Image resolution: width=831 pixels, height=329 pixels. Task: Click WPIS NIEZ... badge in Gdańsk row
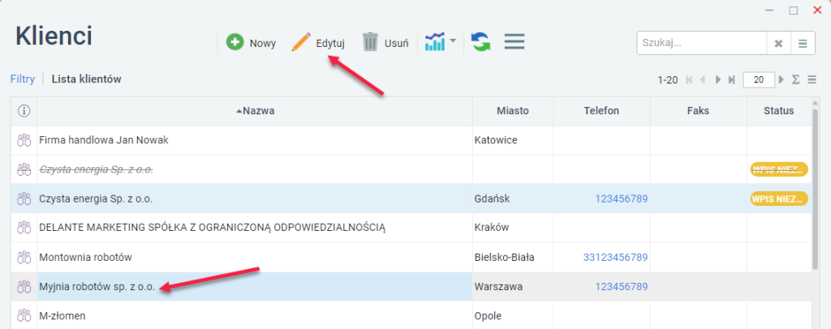tap(779, 199)
